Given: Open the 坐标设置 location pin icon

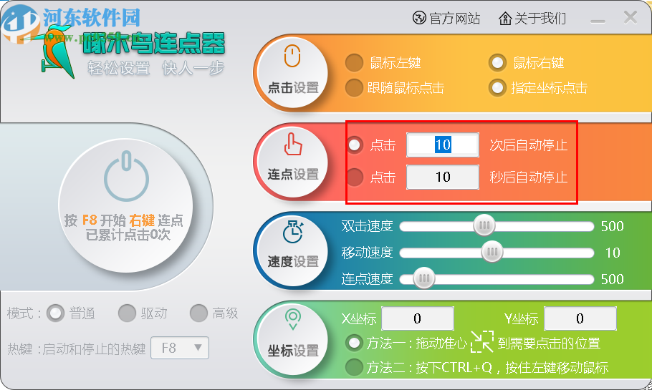Looking at the screenshot, I should 293,339.
